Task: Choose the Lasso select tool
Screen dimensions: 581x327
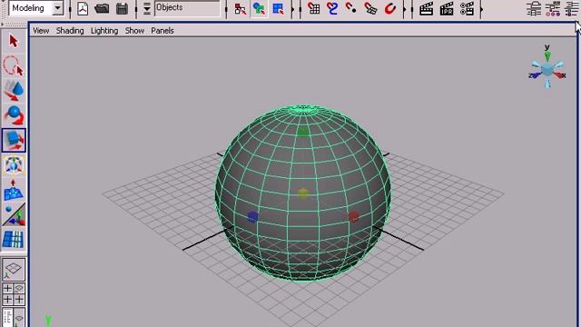Action: click(14, 66)
